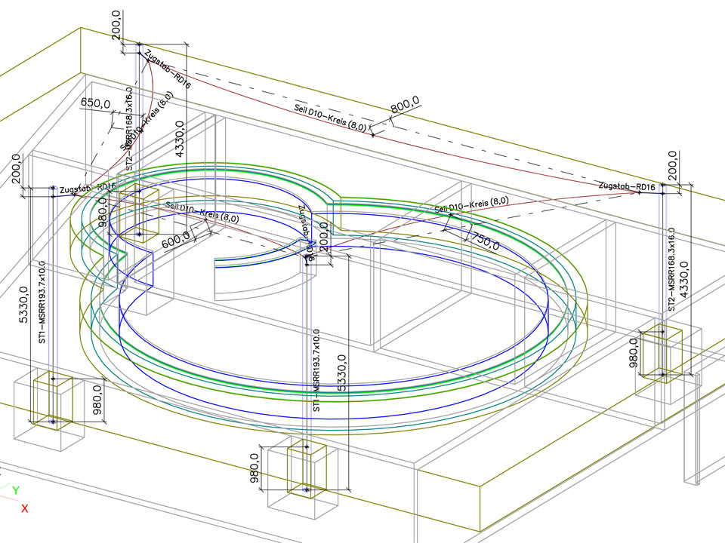The height and width of the screenshot is (543, 725).
Task: Pick the 750,0 dimension value
Action: (483, 241)
